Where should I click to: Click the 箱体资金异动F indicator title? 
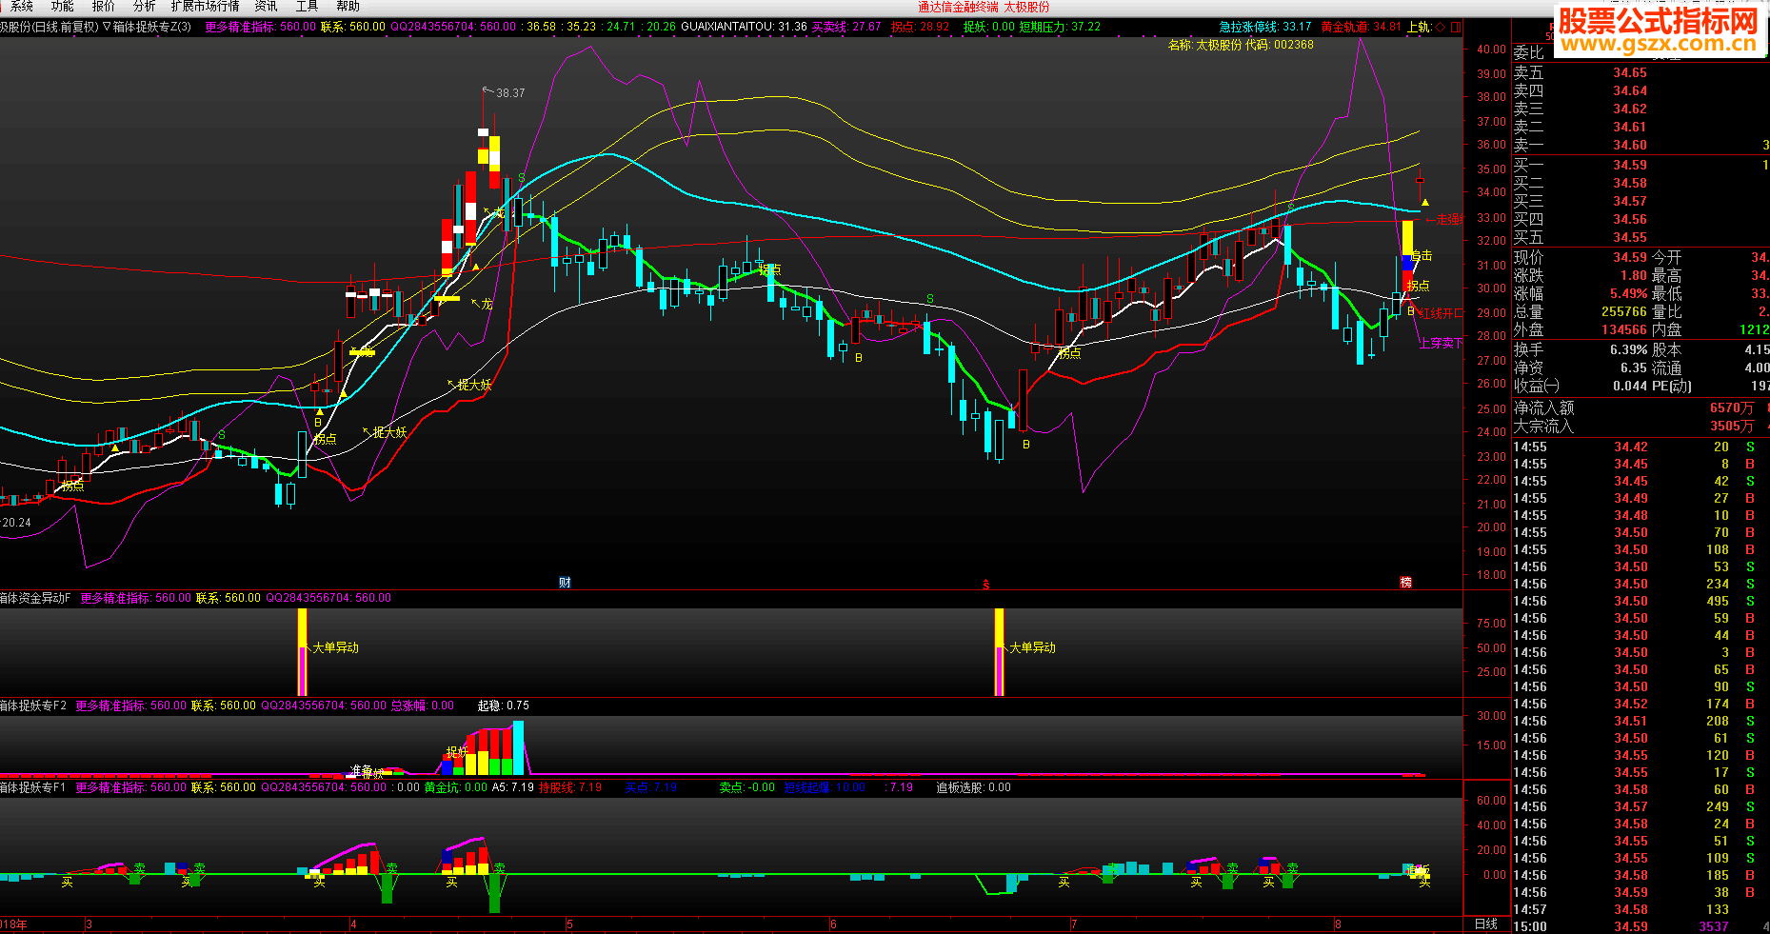[x=35, y=598]
